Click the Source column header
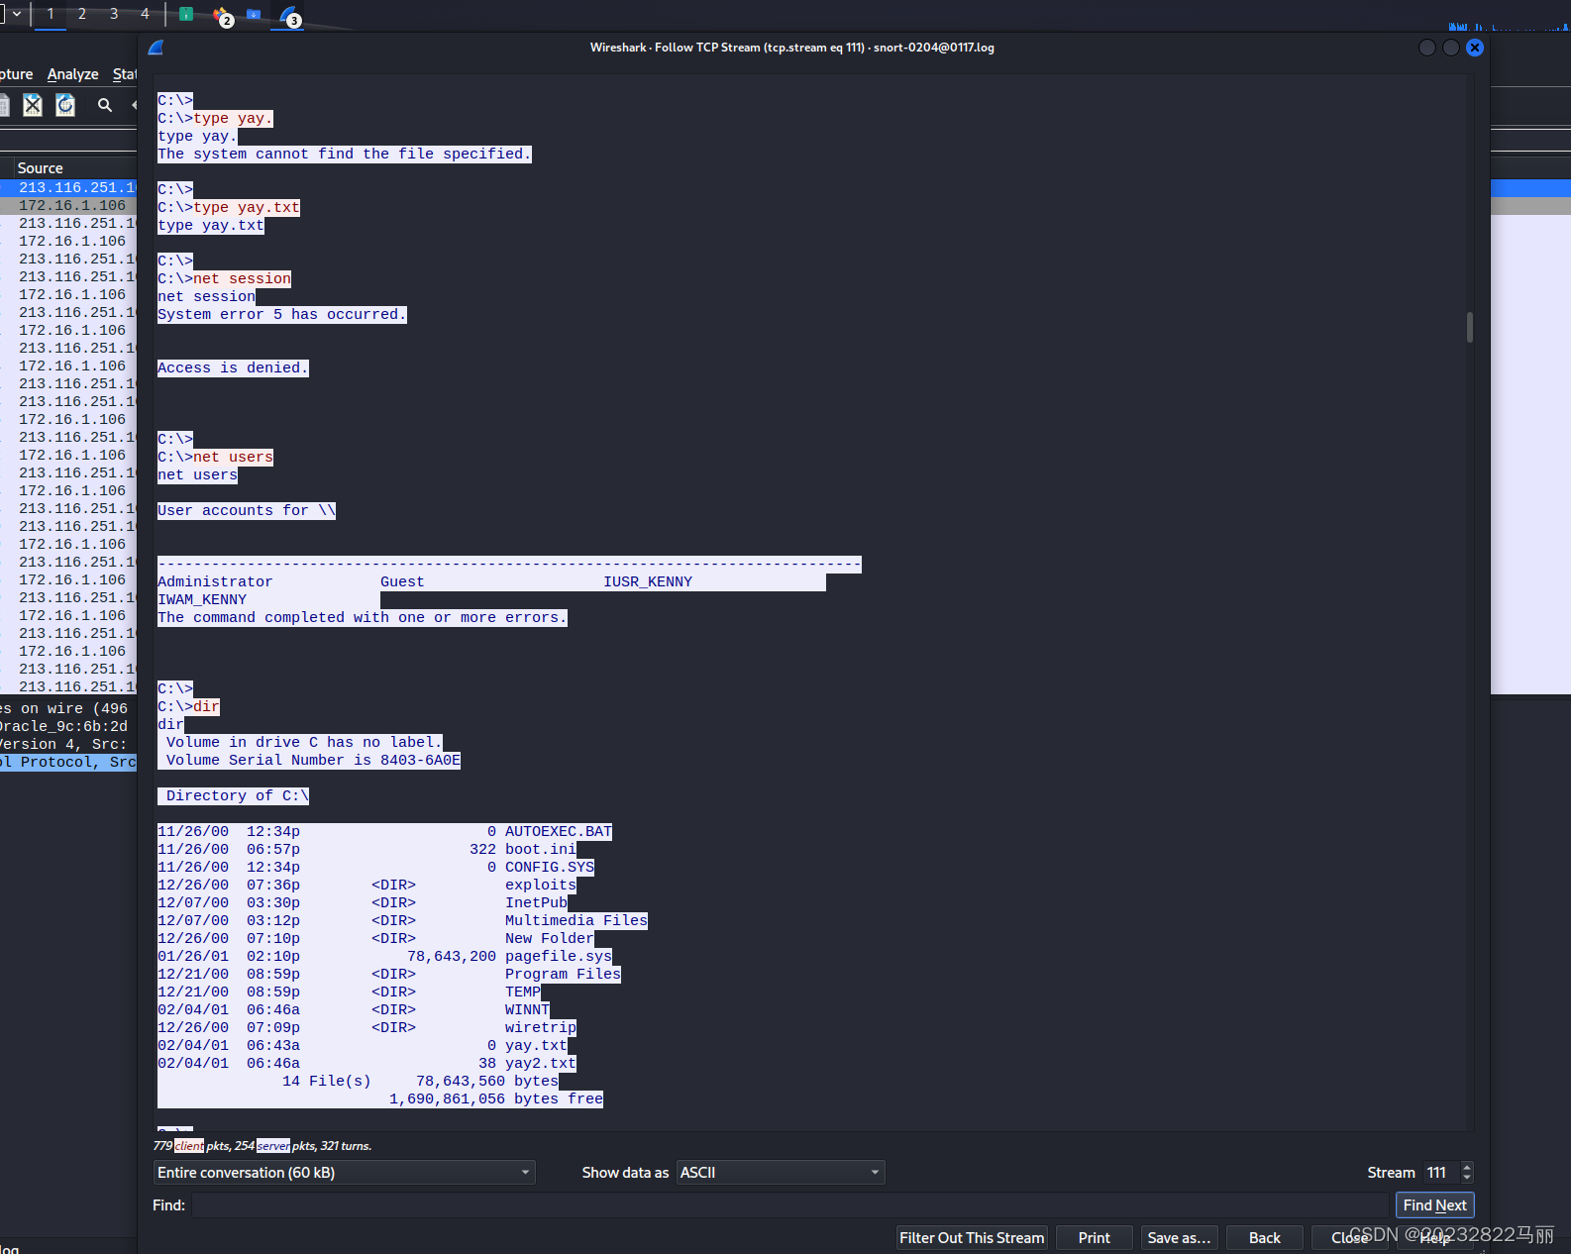Screen dimensions: 1571x1254 [x=40, y=168]
